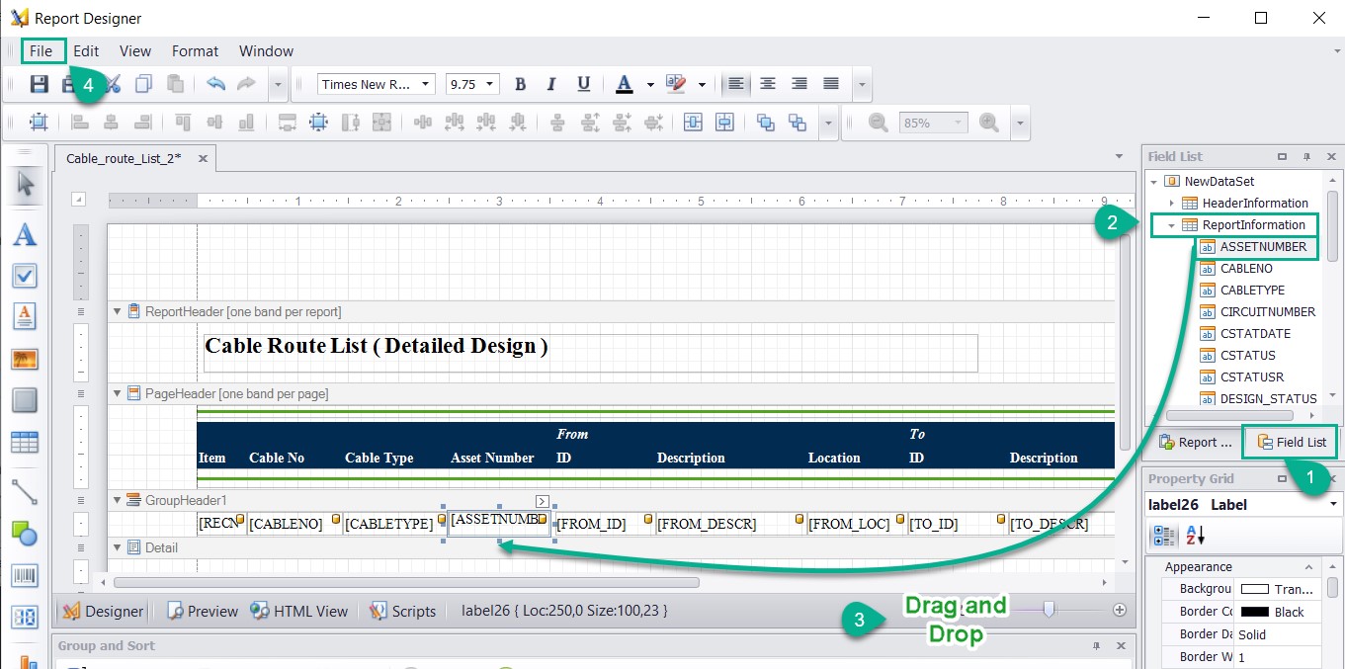This screenshot has height=669, width=1345.
Task: Toggle justified text alignment
Action: pyautogui.click(x=831, y=84)
